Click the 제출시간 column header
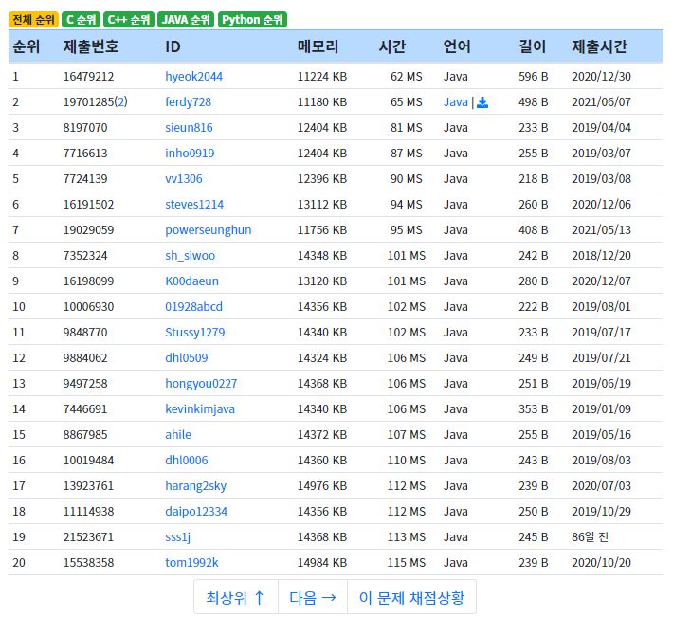 [599, 46]
